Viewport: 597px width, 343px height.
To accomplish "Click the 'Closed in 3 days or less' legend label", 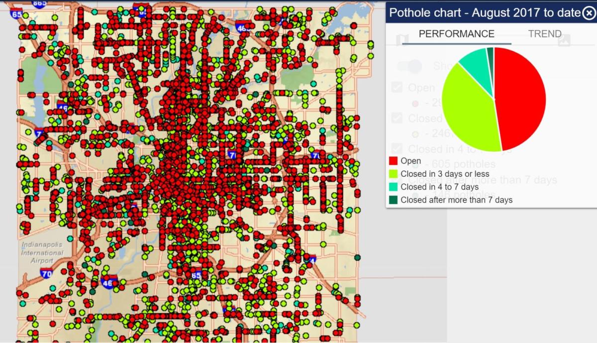I will pos(445,174).
